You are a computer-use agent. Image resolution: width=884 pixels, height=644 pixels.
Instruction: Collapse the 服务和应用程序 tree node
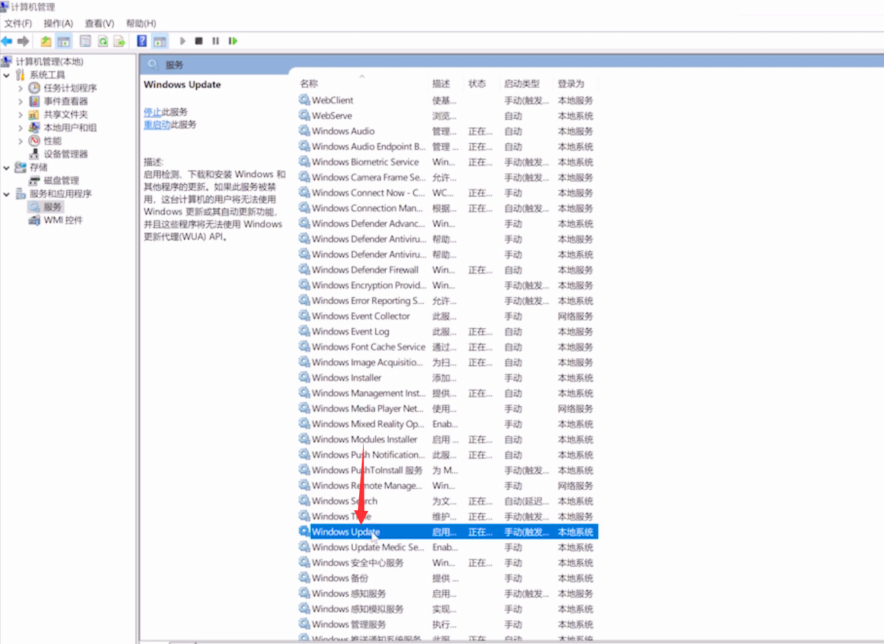(6, 193)
